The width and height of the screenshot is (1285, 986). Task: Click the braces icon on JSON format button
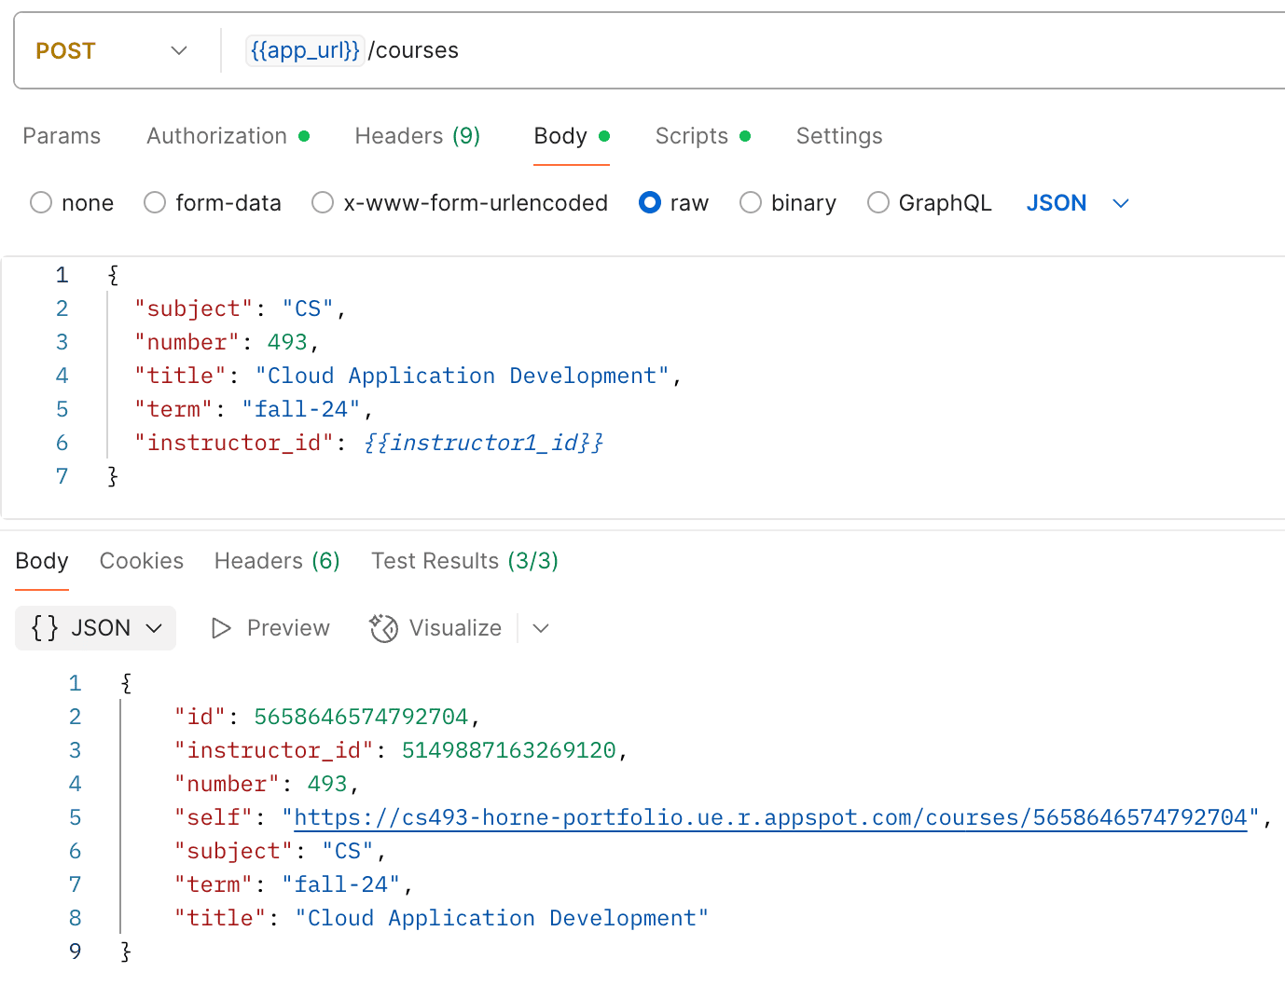(45, 628)
